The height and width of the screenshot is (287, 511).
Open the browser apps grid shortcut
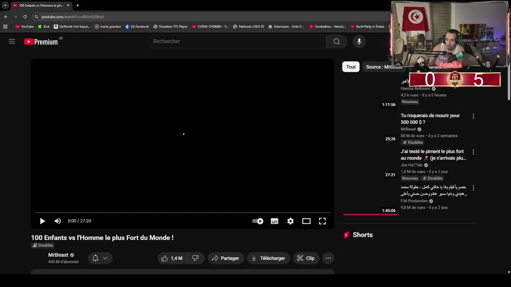point(5,27)
